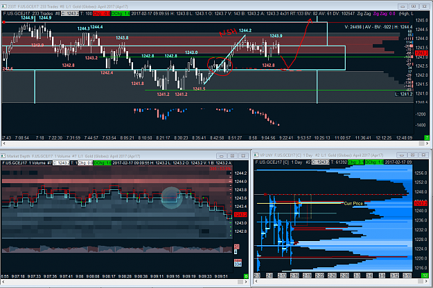Screen dimensions: 433x288
Task: Minimize the Market Depth window
Action: (x=221, y=156)
